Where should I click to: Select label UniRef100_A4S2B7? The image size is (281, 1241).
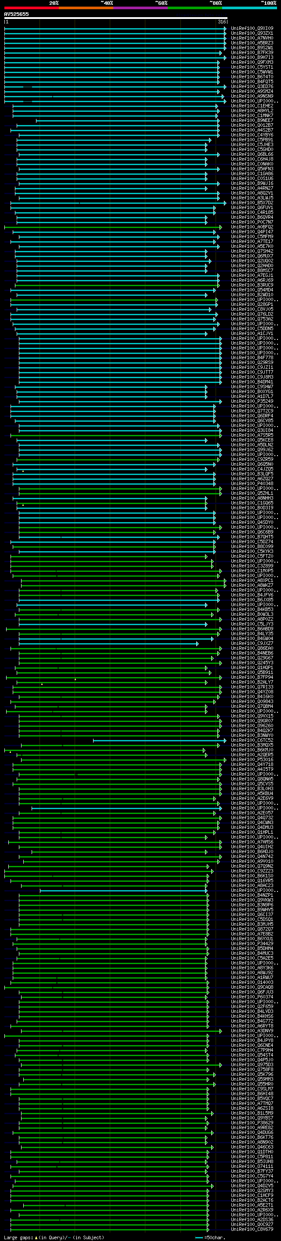point(252,130)
